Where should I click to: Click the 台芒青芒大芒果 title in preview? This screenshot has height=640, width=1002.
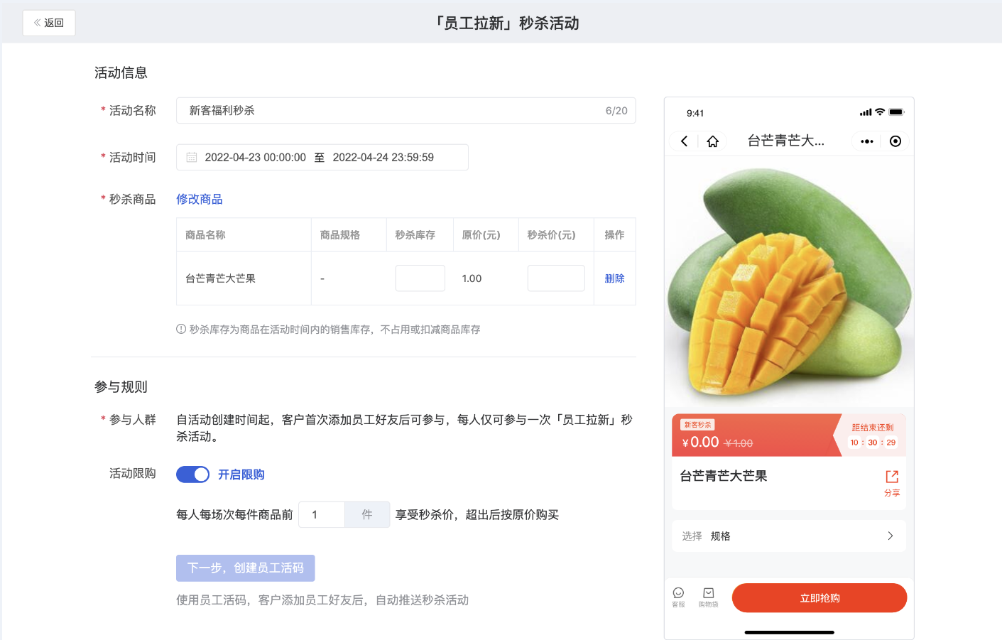(724, 476)
